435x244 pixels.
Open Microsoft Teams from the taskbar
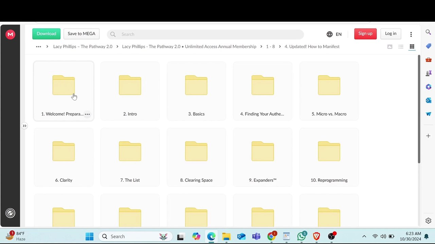pyautogui.click(x=256, y=237)
